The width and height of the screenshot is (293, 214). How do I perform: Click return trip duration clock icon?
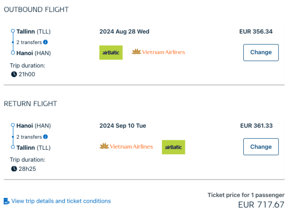click(14, 169)
